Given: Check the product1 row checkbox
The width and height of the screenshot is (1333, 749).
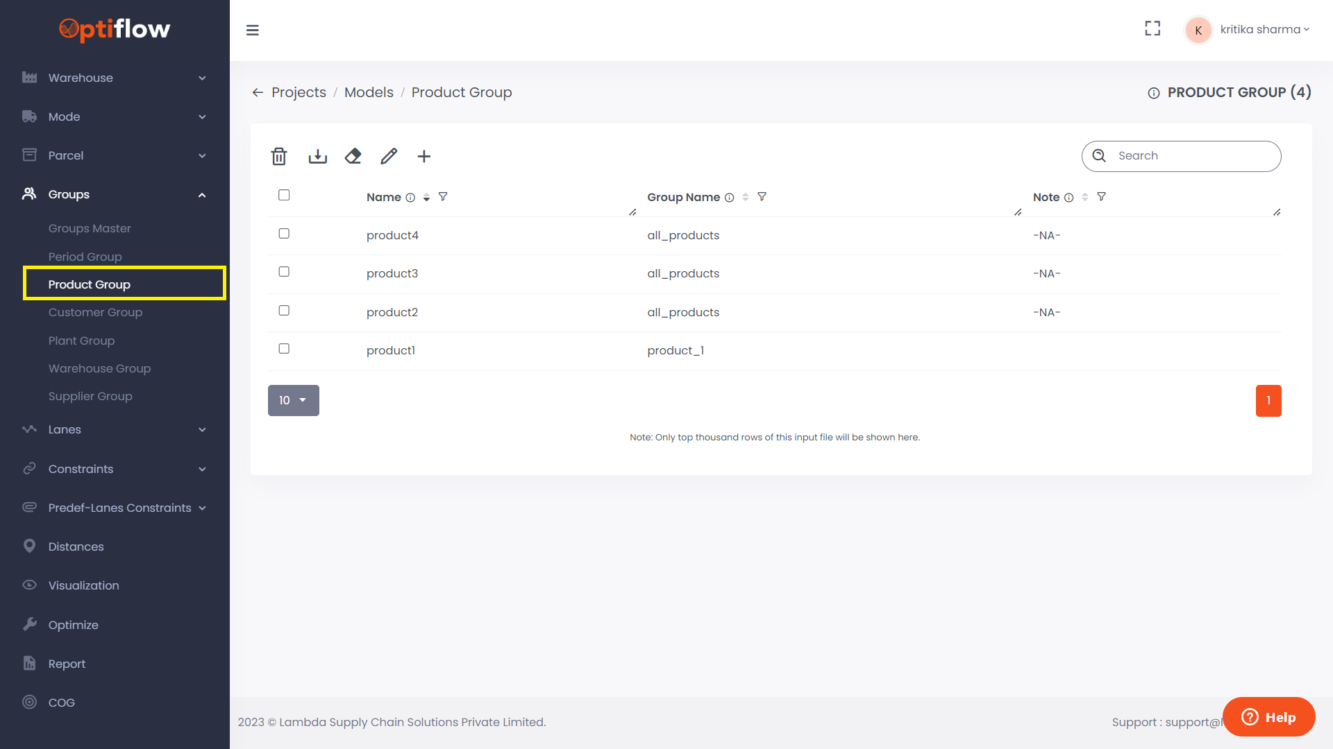Looking at the screenshot, I should point(284,349).
